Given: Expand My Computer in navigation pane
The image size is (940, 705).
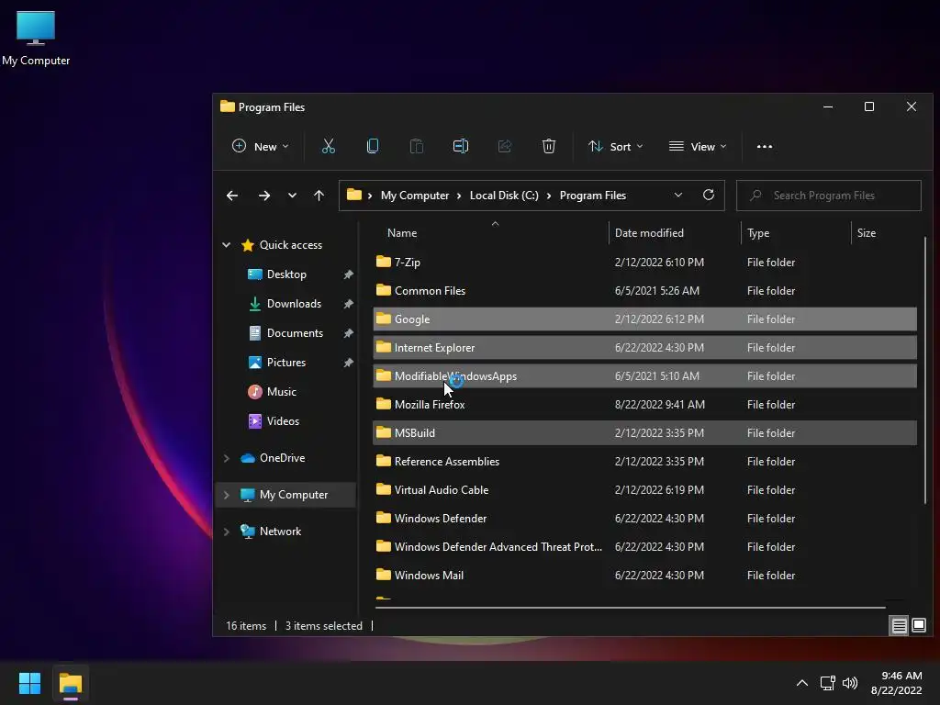Looking at the screenshot, I should click(x=226, y=495).
